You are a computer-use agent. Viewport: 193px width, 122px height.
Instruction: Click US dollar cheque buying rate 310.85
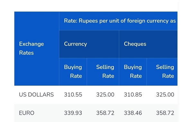click(133, 95)
